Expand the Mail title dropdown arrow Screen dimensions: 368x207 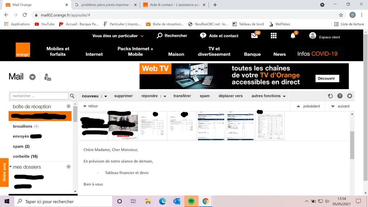pyautogui.click(x=32, y=77)
